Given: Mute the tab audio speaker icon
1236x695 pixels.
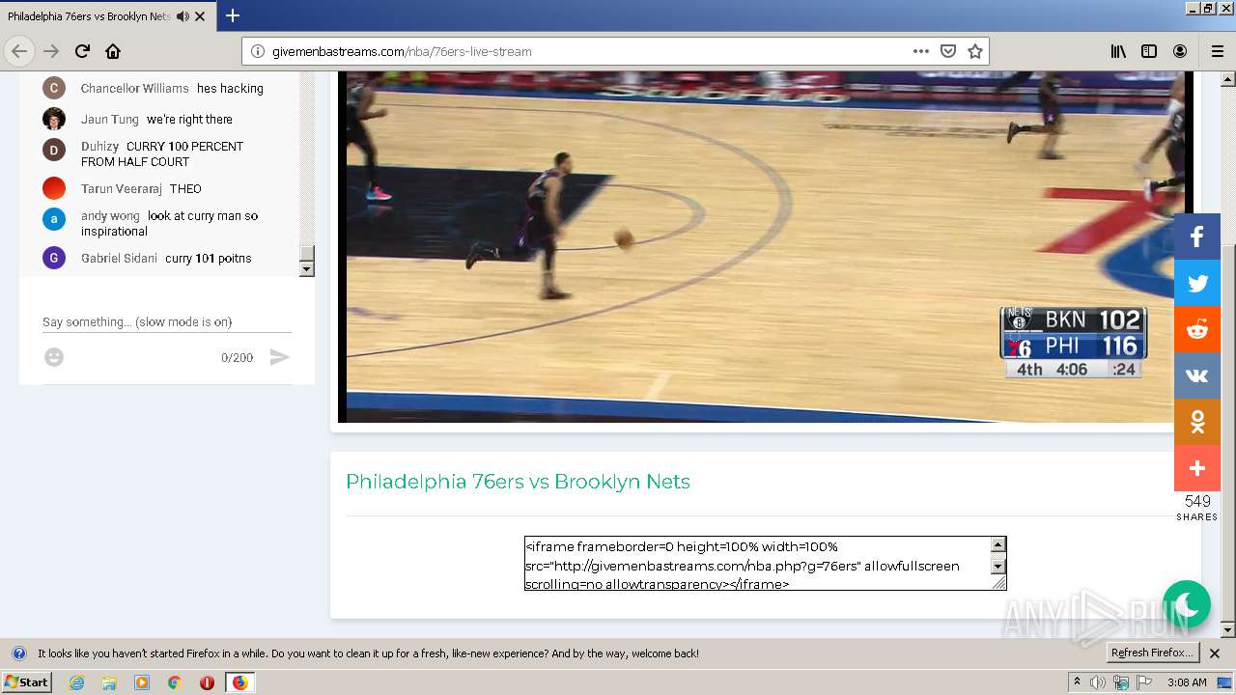Looking at the screenshot, I should pyautogui.click(x=183, y=16).
